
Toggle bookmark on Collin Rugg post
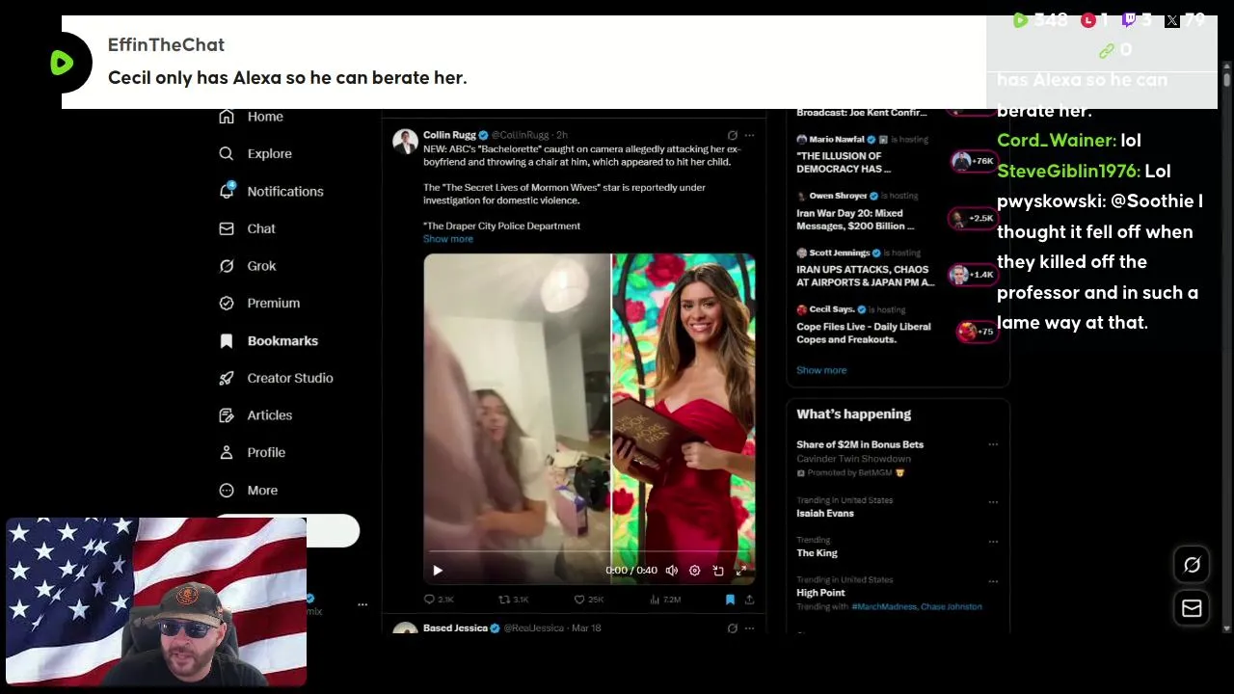click(730, 600)
